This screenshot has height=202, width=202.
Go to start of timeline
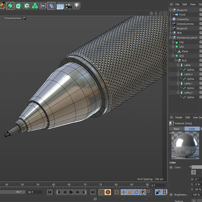[50, 192]
